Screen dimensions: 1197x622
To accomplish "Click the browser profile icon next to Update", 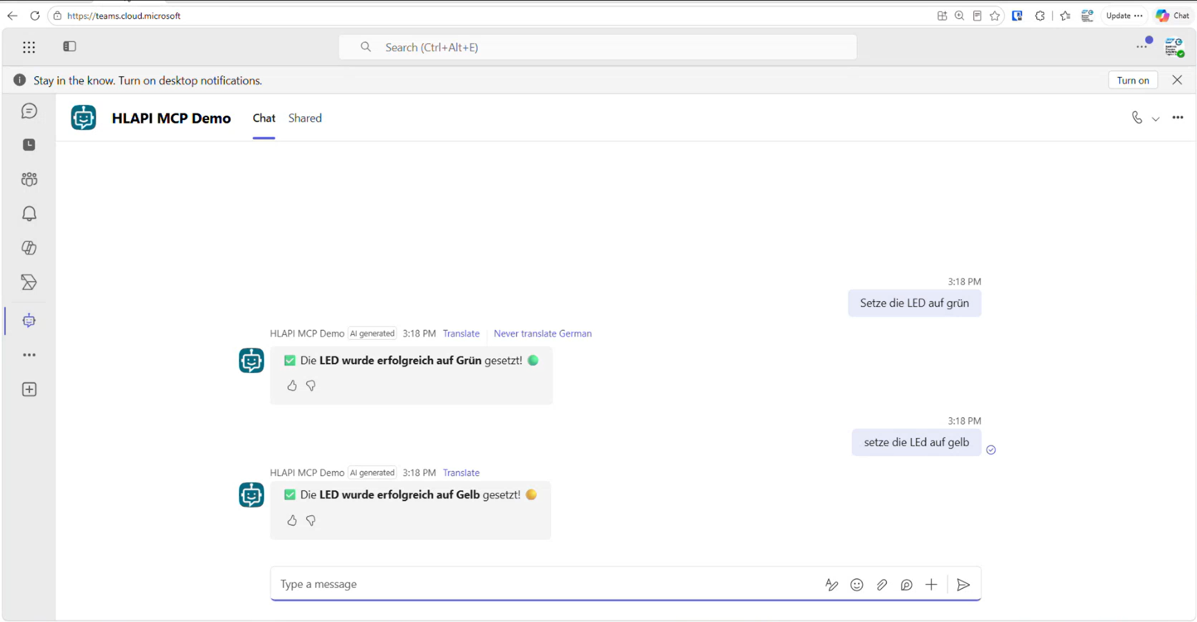I will click(x=1087, y=16).
